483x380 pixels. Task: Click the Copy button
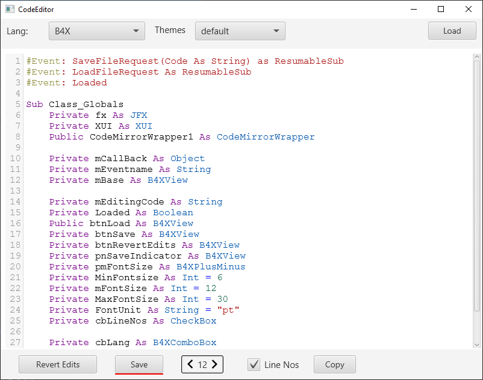(x=334, y=364)
